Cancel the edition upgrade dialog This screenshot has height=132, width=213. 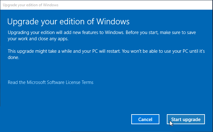(x=145, y=119)
